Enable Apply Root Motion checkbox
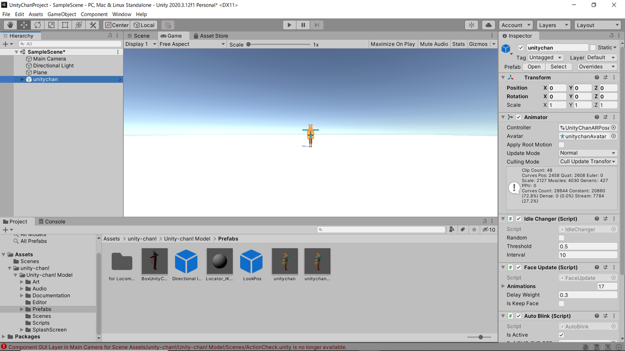The image size is (625, 351). click(561, 145)
